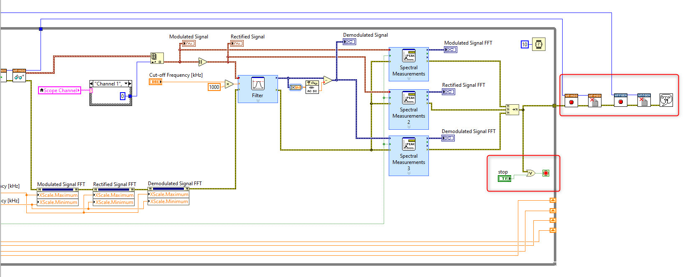Click the WF-MSO read VI with glasses
This screenshot has width=688, height=277.
pyautogui.click(x=19, y=76)
